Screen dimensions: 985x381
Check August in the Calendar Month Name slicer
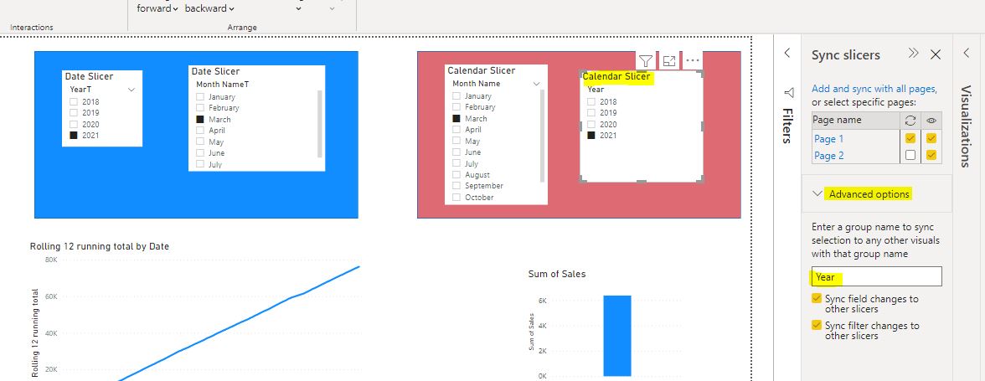pyautogui.click(x=456, y=175)
